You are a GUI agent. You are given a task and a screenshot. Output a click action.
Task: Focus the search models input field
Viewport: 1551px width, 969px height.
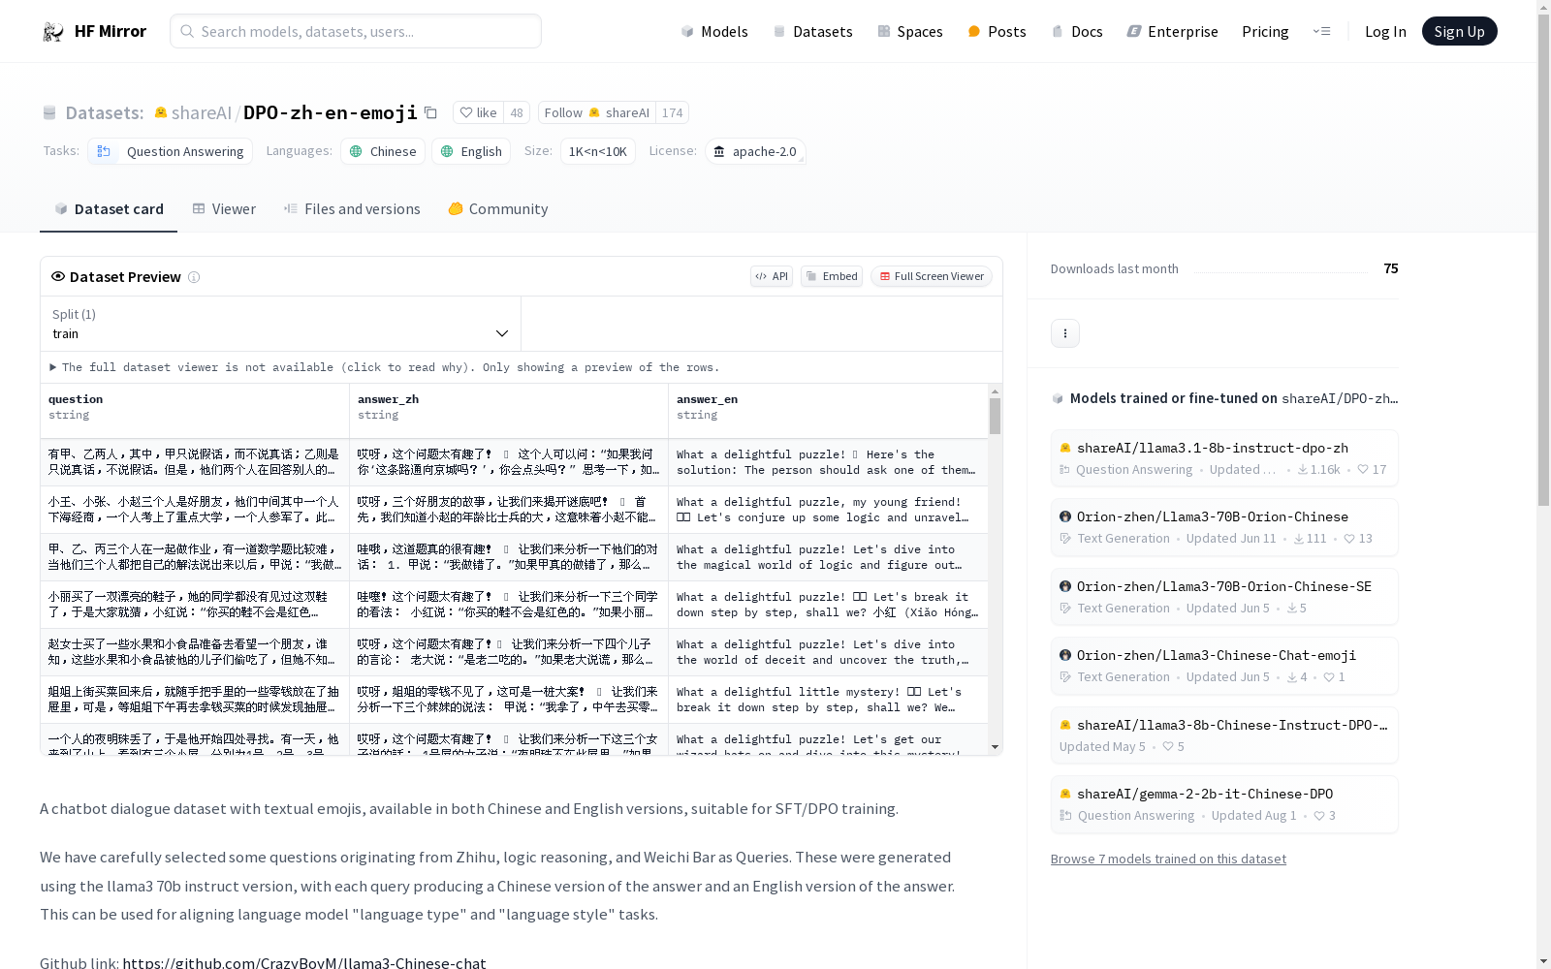tap(356, 31)
